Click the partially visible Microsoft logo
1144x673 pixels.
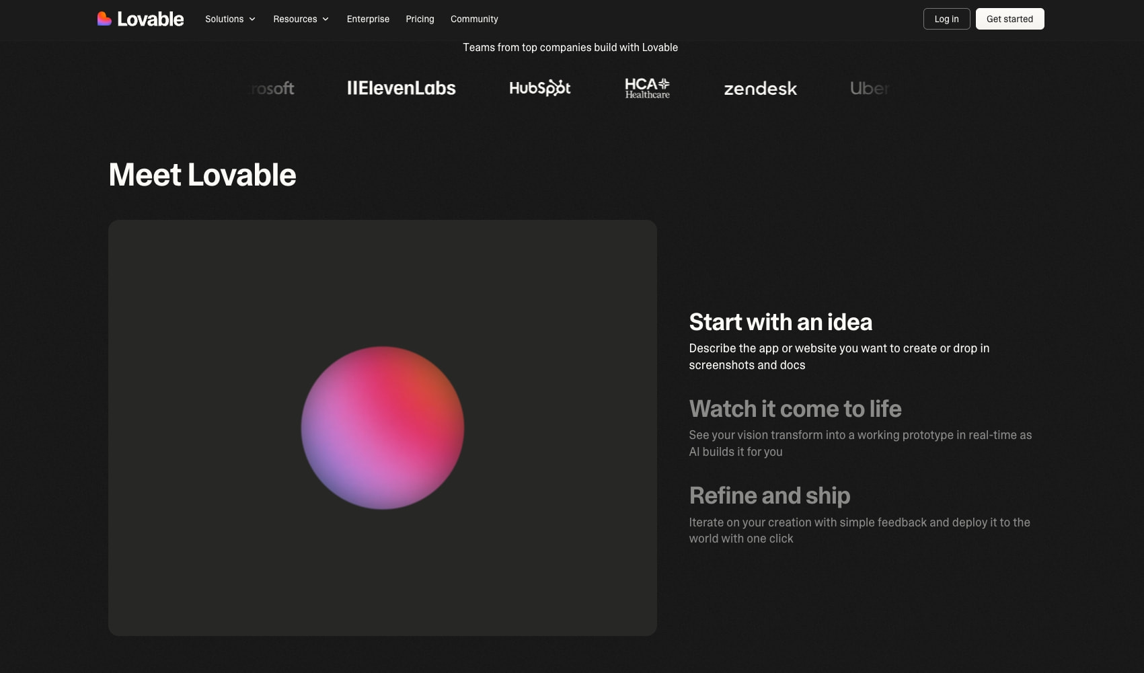272,88
